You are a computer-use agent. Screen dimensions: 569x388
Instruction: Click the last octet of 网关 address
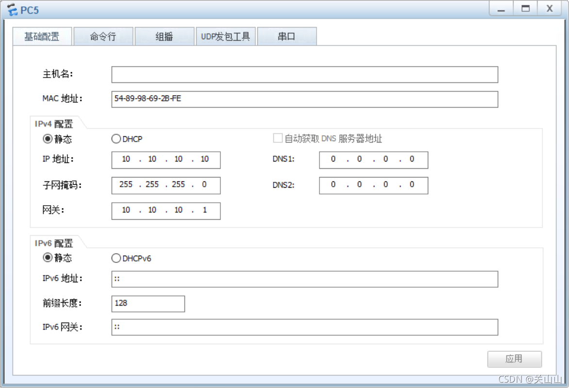pyautogui.click(x=205, y=210)
